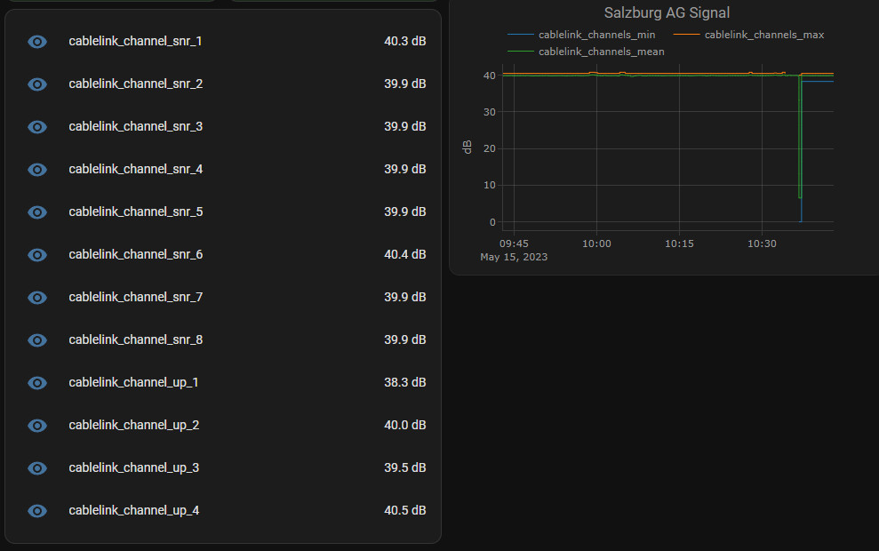This screenshot has height=551, width=879.
Task: Select the eye icon next to cablelink_channel_snr_5
Action: coord(37,212)
